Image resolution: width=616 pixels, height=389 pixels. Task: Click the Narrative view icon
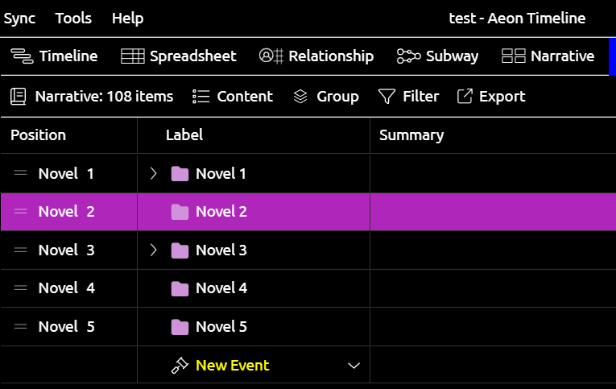coord(514,56)
